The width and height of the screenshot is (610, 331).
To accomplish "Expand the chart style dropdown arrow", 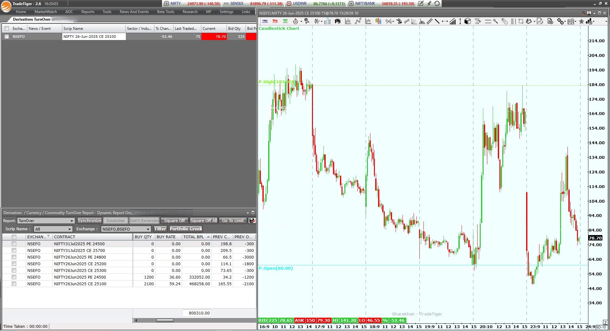I will [322, 22].
